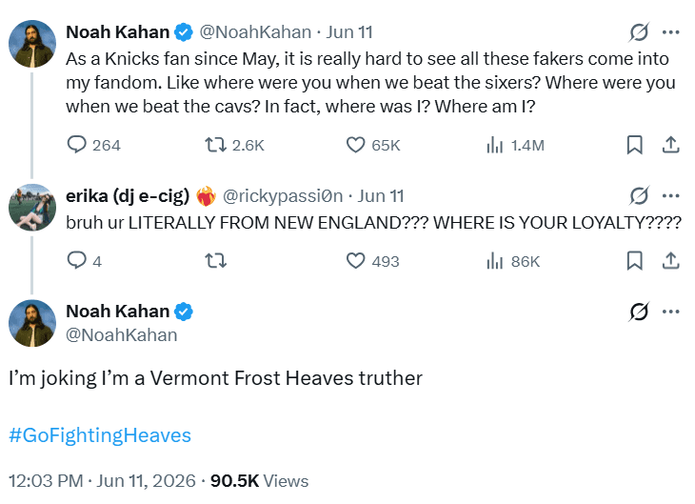The image size is (695, 504).
Task: Share the first Noah Kahan tweet
Action: pos(670,145)
